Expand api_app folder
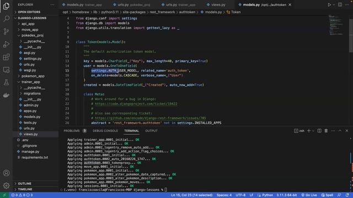The image size is (353, 198). pos(28,24)
